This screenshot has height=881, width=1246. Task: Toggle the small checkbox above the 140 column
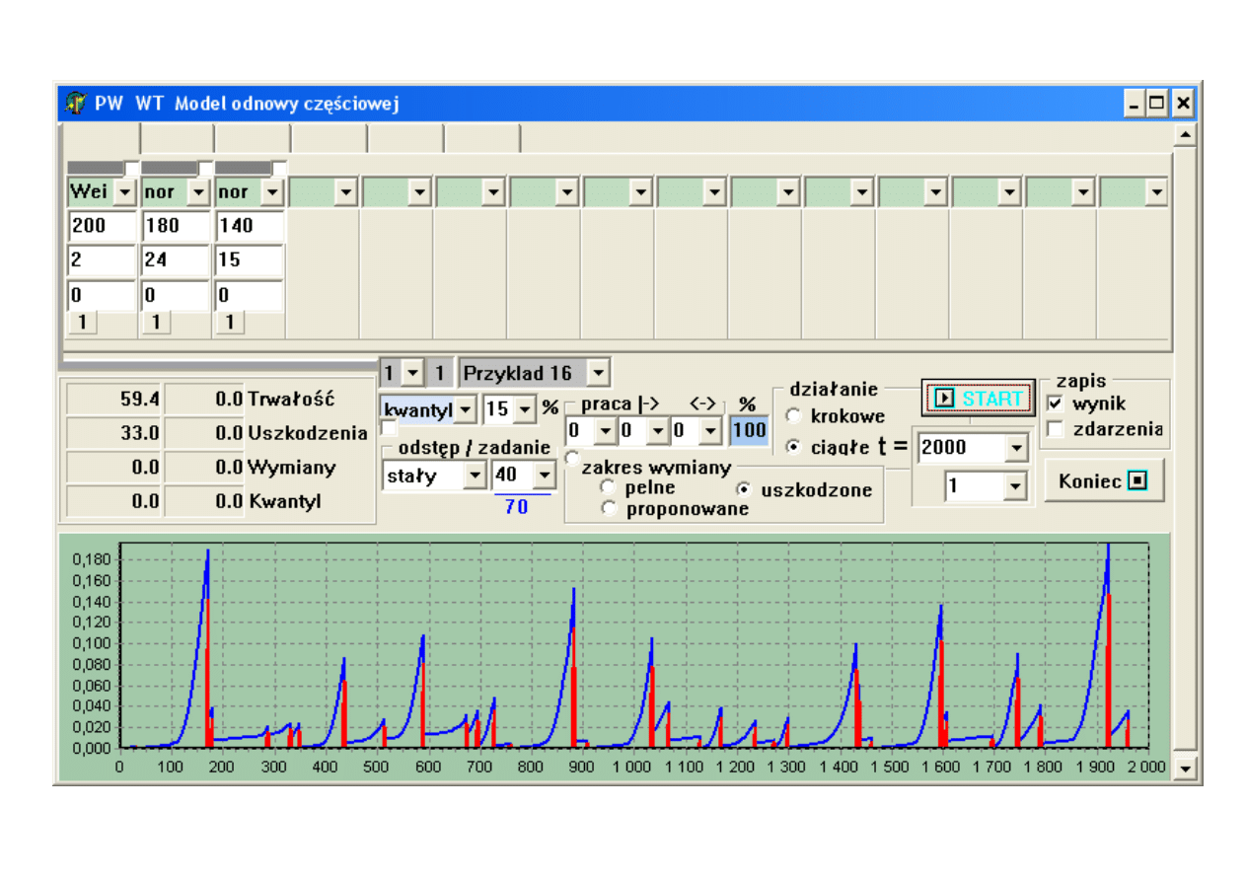click(279, 168)
